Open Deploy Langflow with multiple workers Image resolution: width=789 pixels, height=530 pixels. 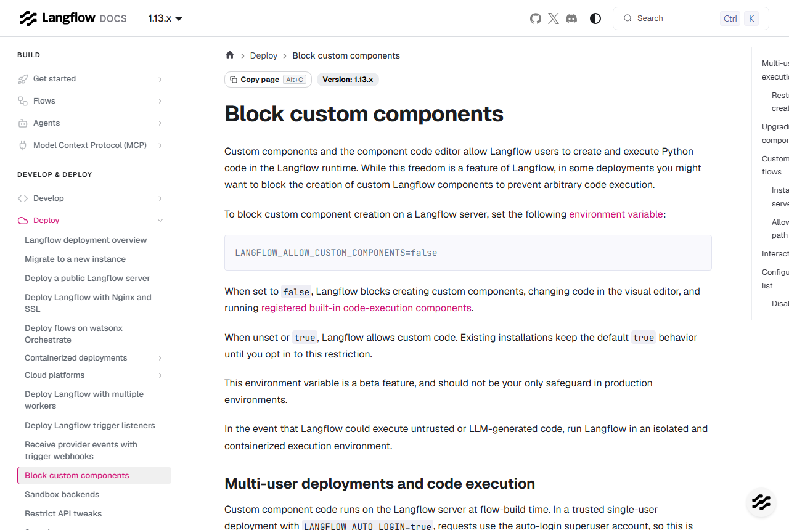point(84,400)
